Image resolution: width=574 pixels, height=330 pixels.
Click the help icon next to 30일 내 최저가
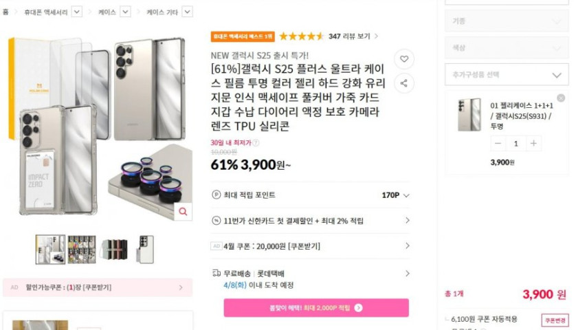tap(256, 143)
